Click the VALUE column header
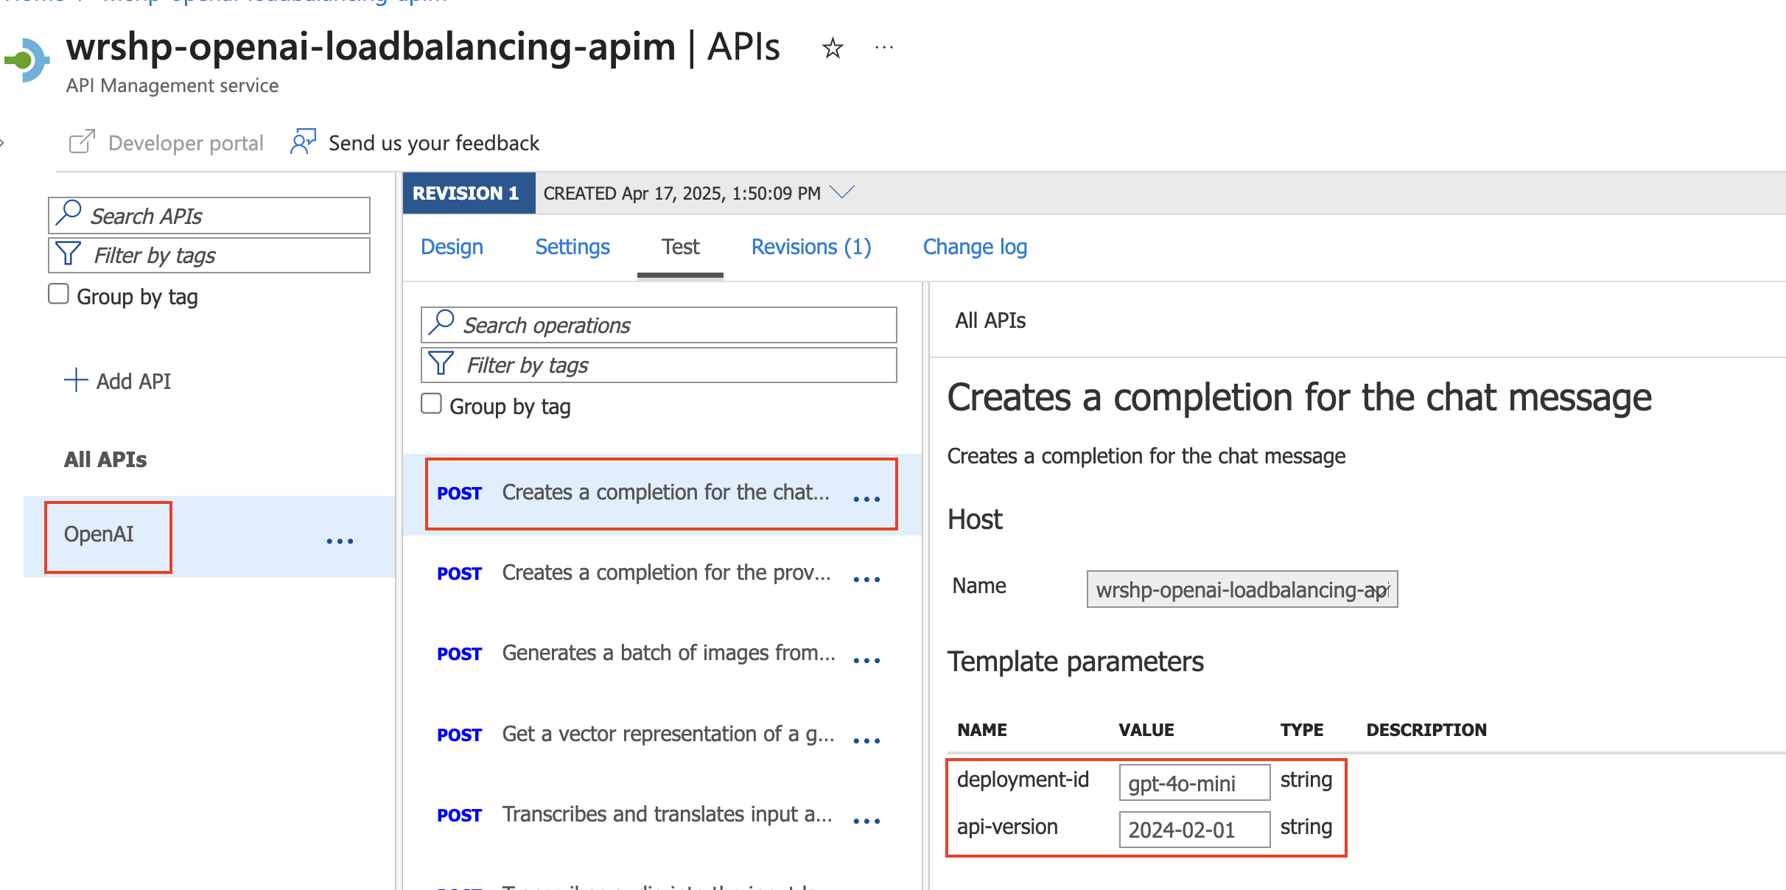The width and height of the screenshot is (1786, 890). [x=1146, y=730]
